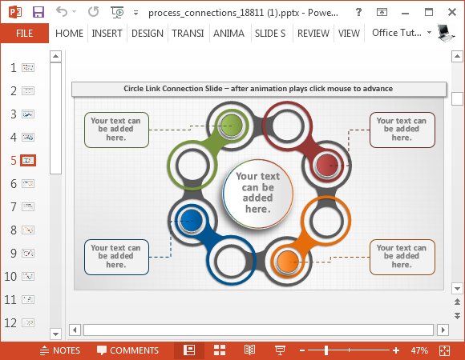The height and width of the screenshot is (360, 465).
Task: Click horizontal scroll left arrow
Action: click(x=75, y=330)
